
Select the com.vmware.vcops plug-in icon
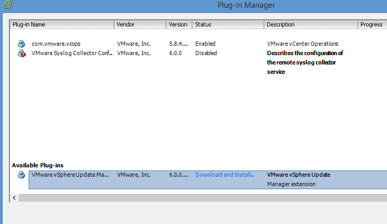pos(21,44)
